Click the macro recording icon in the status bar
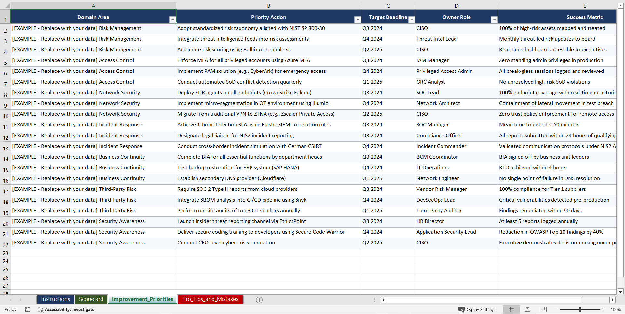This screenshot has height=314, width=625. click(28, 309)
